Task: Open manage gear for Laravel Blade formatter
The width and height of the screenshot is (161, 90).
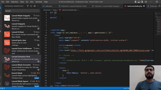Action: coord(38,70)
